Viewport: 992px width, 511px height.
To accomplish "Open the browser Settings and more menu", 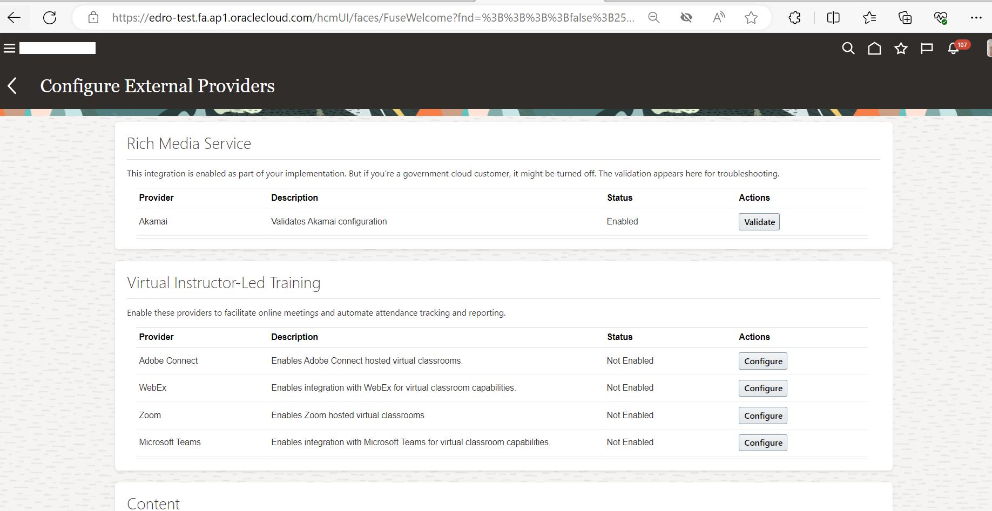I will (976, 18).
